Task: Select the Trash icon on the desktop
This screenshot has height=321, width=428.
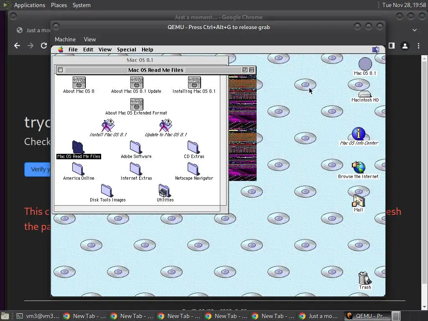Action: pos(364,278)
